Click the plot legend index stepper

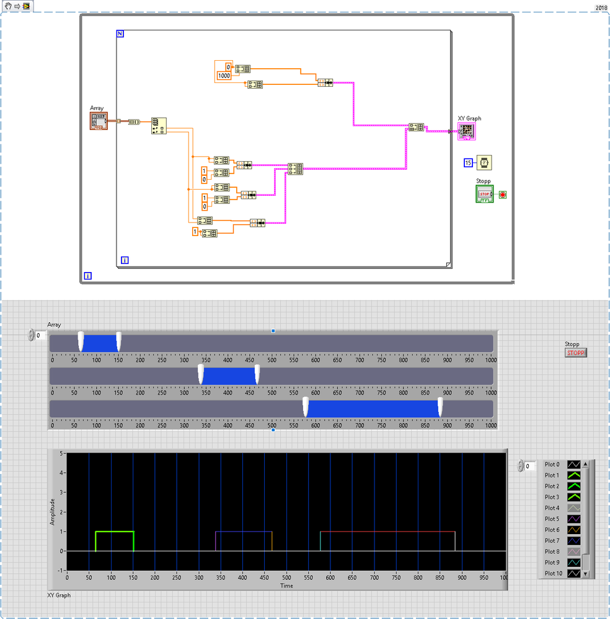[520, 466]
